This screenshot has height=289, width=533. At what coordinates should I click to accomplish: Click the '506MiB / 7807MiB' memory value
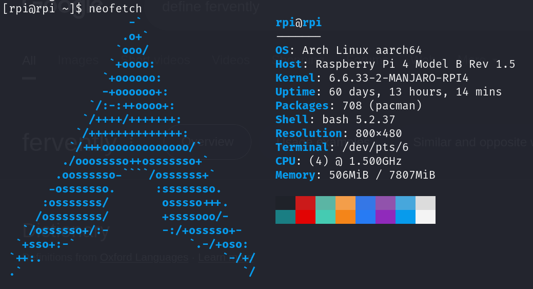[x=382, y=175]
